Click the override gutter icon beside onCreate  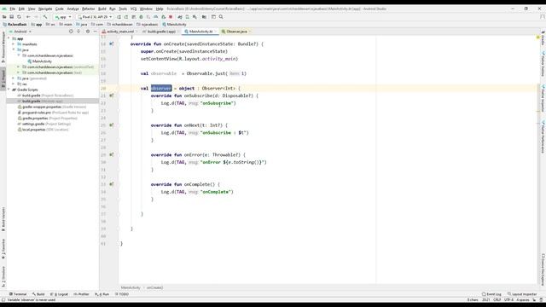(112, 43)
